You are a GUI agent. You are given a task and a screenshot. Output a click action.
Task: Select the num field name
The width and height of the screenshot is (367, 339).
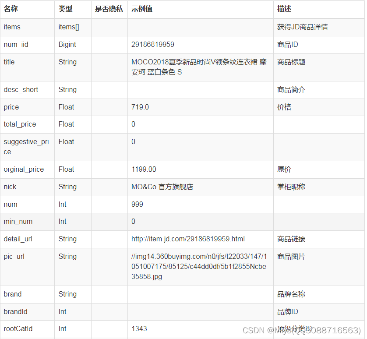tap(11, 205)
